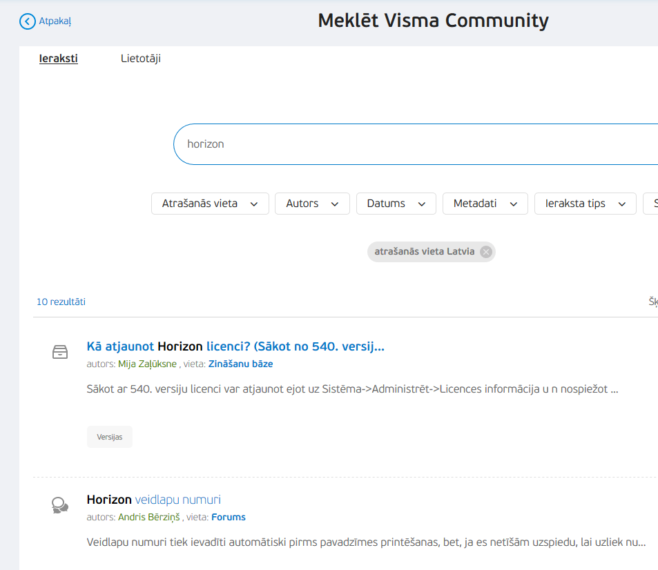
Task: Open author Andris Bērziņš profile
Action: coord(149,517)
